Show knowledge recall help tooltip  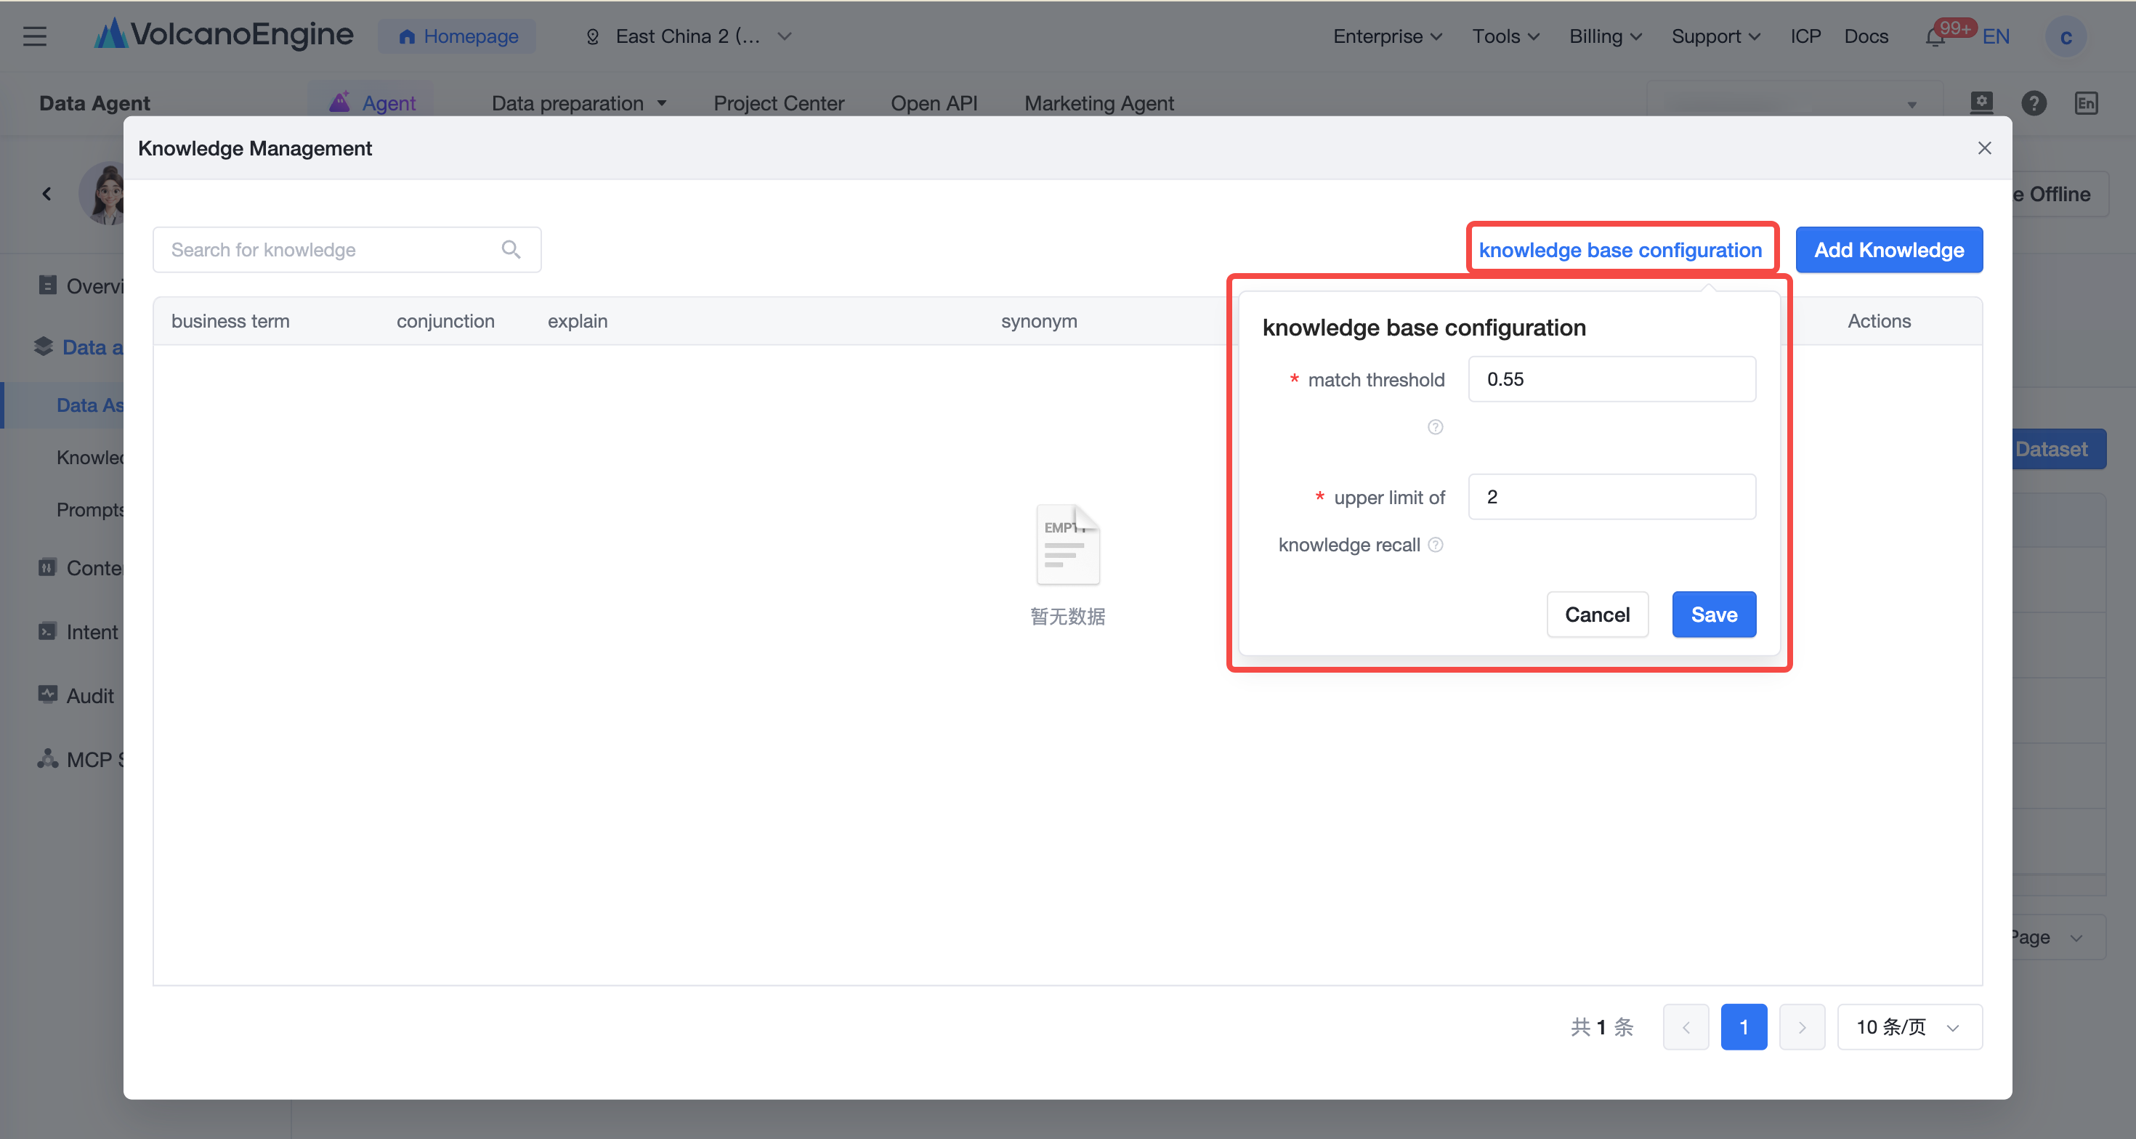[1436, 545]
